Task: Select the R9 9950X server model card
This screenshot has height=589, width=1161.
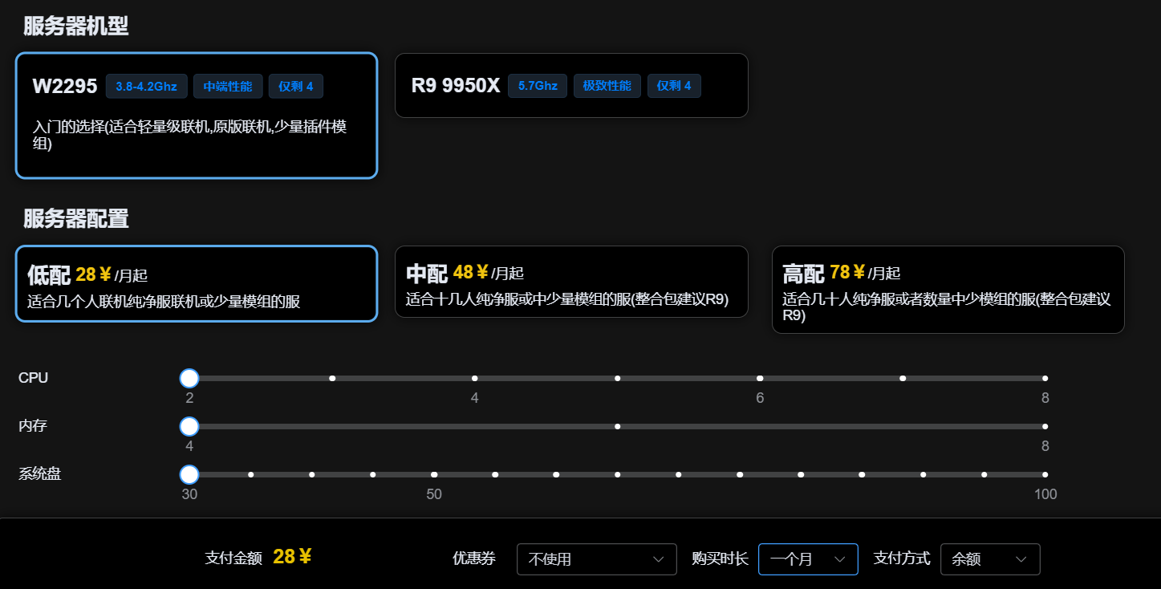Action: pyautogui.click(x=571, y=86)
